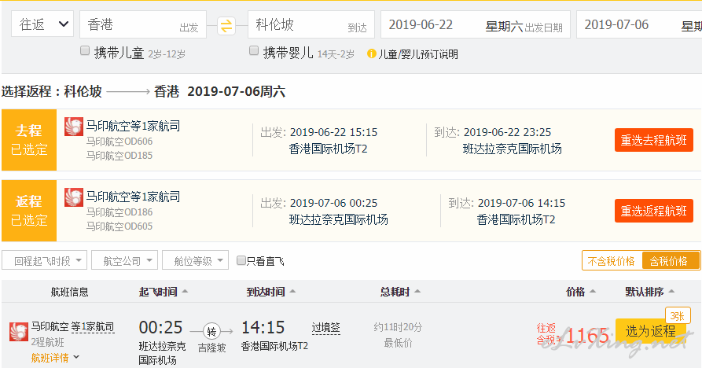Expand 航班详情 flight details
Image resolution: width=702 pixels, height=368 pixels.
tap(55, 357)
